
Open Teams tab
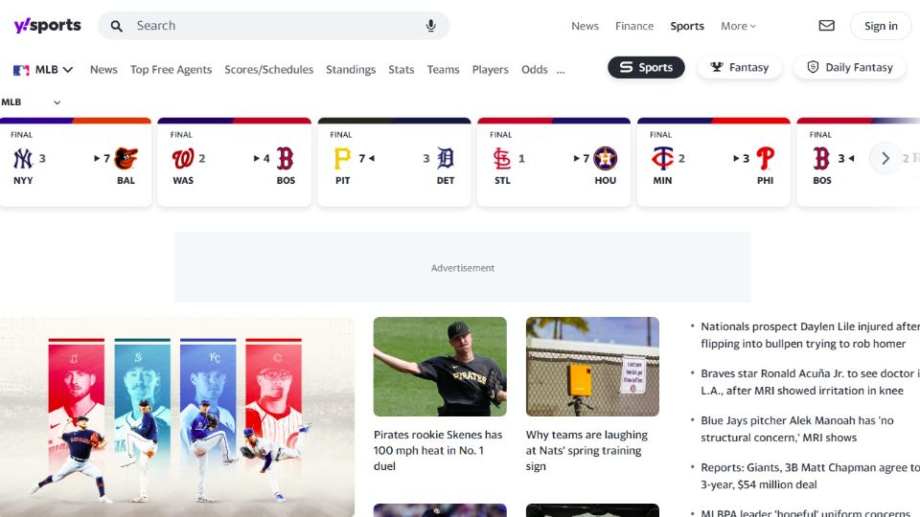tap(443, 70)
